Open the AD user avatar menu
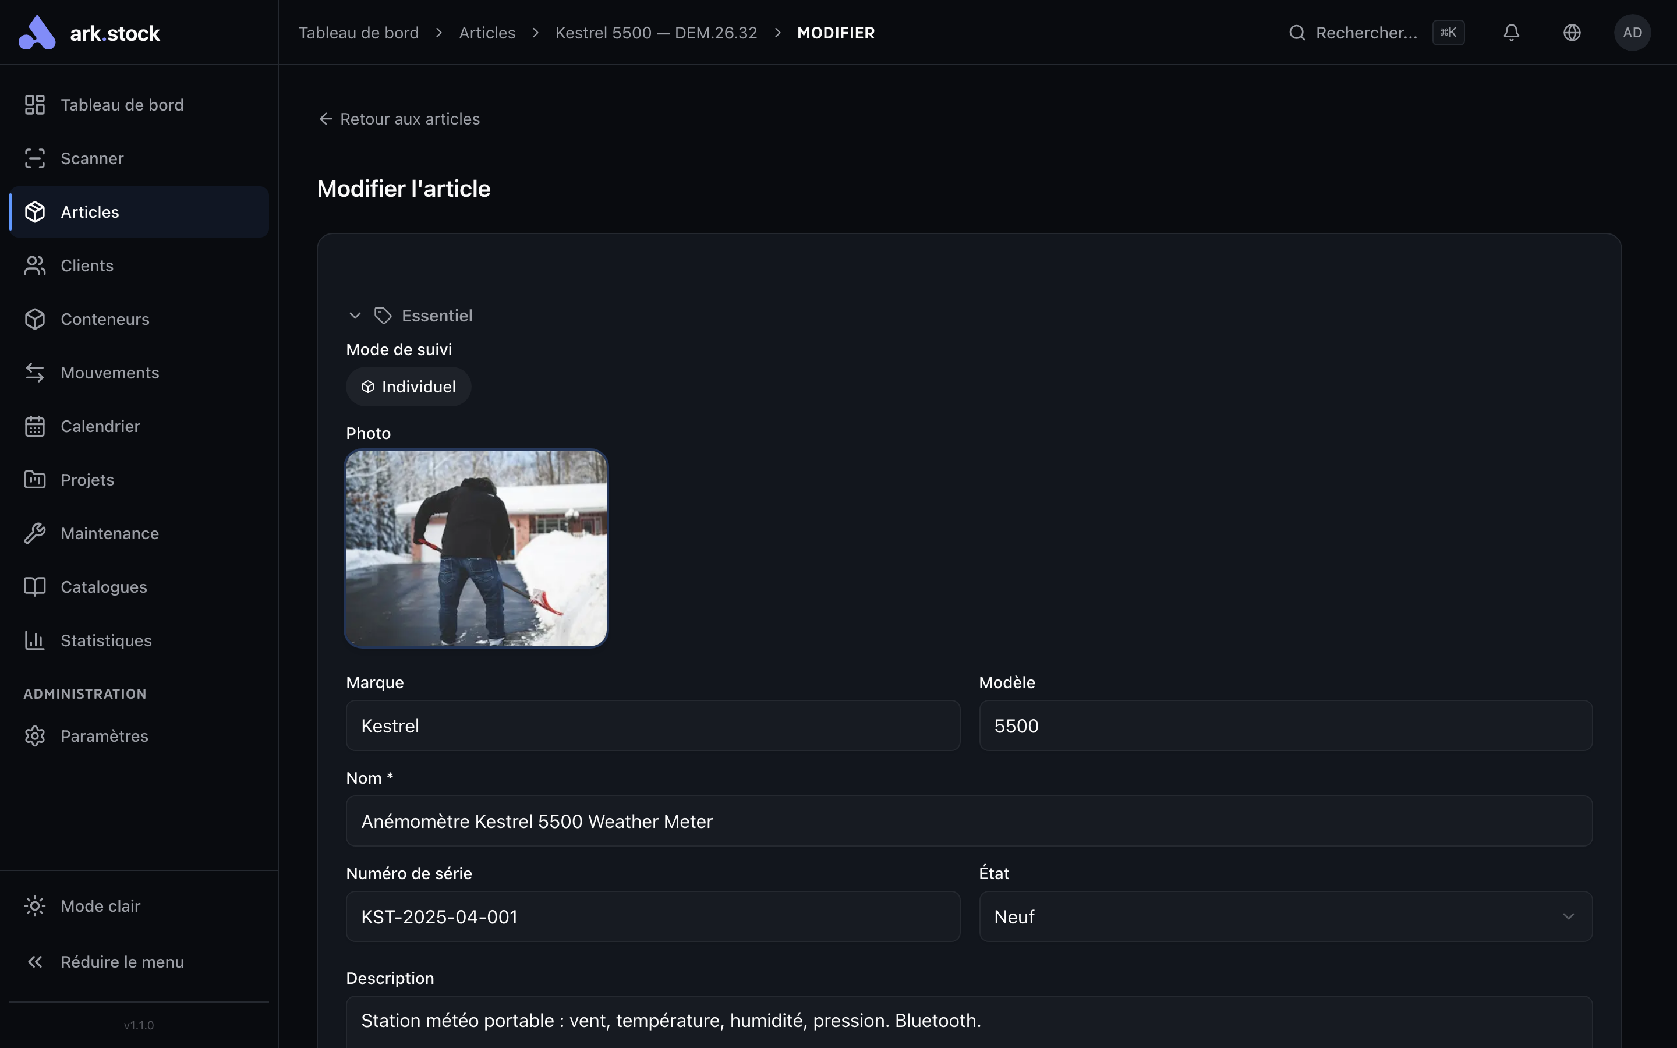This screenshot has height=1048, width=1677. click(x=1632, y=33)
